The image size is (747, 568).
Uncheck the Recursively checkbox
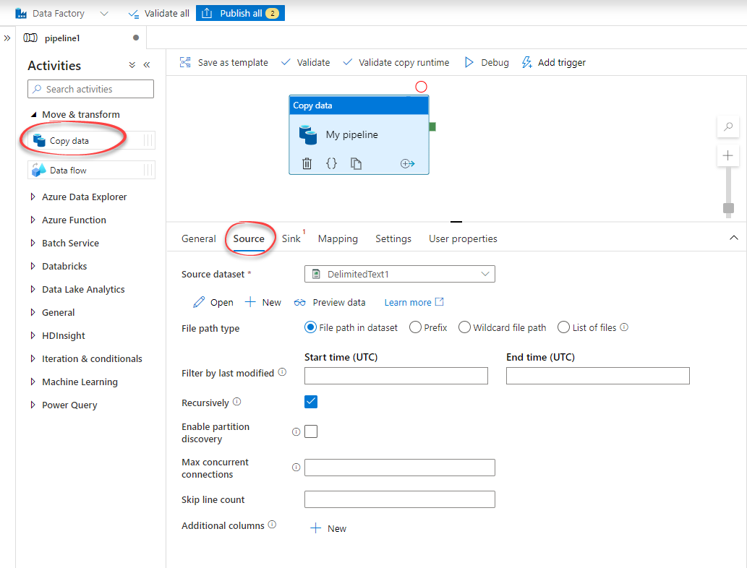[311, 402]
